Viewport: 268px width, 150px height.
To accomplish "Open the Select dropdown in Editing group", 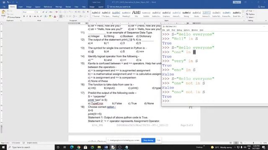I will point(250,17).
